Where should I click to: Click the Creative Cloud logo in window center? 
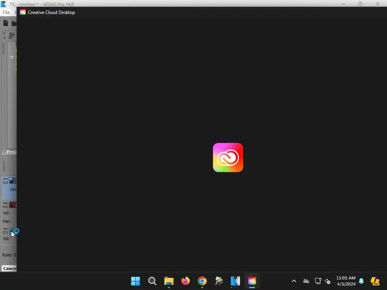pos(228,157)
